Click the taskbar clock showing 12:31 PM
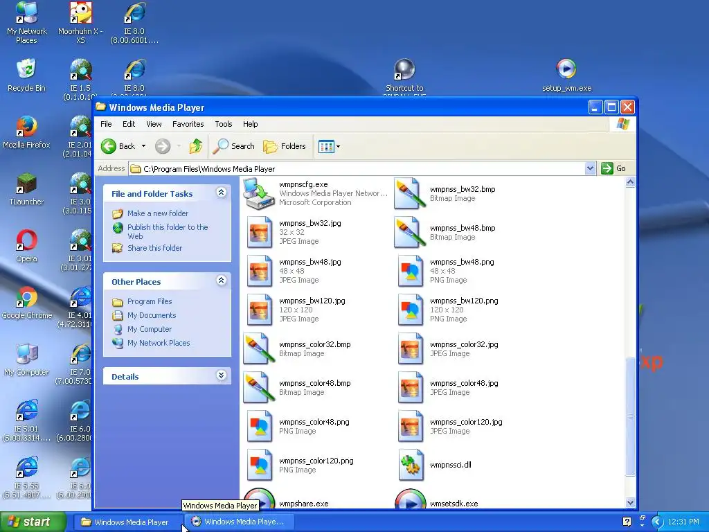Viewport: 709px width, 532px height. click(683, 522)
